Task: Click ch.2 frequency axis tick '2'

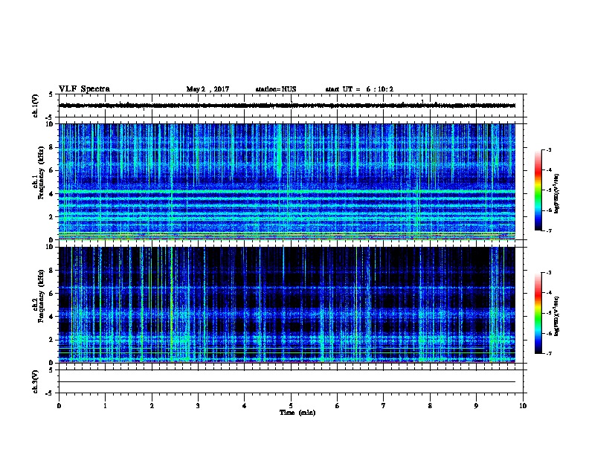Action: pos(52,340)
